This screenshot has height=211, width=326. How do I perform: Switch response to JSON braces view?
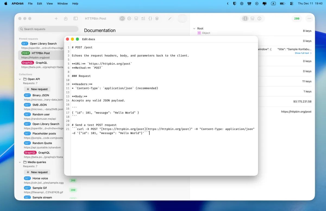245,18
